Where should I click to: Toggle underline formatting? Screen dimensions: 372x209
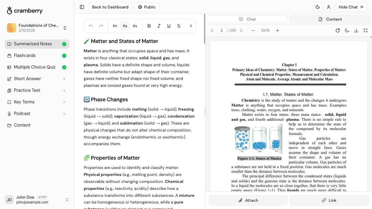(x=169, y=26)
